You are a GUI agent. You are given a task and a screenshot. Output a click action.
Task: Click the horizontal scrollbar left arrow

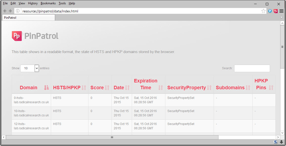pyautogui.click(x=4, y=137)
